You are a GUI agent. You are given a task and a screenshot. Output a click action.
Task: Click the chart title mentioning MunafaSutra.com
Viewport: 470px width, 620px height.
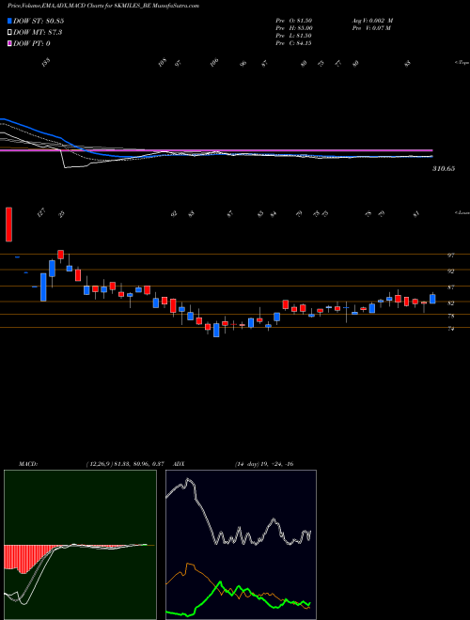point(103,6)
